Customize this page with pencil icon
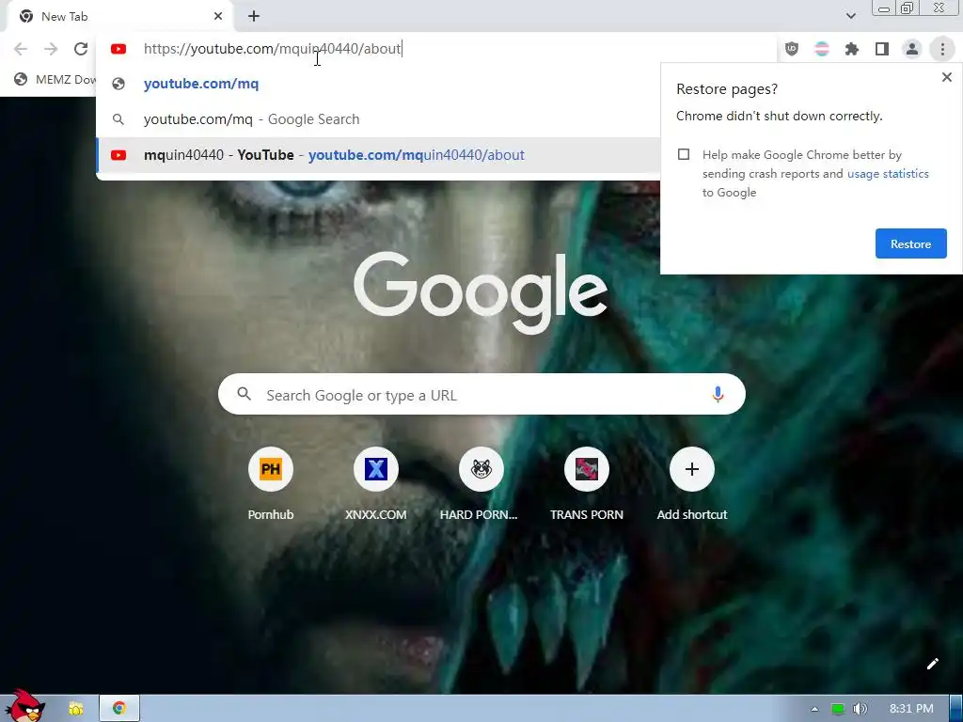The height and width of the screenshot is (722, 963). point(932,664)
